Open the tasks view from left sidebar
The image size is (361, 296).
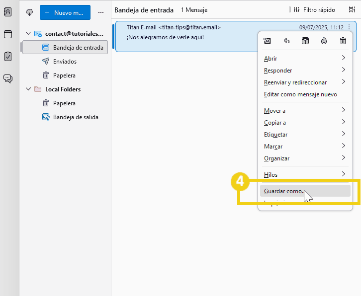coord(8,56)
